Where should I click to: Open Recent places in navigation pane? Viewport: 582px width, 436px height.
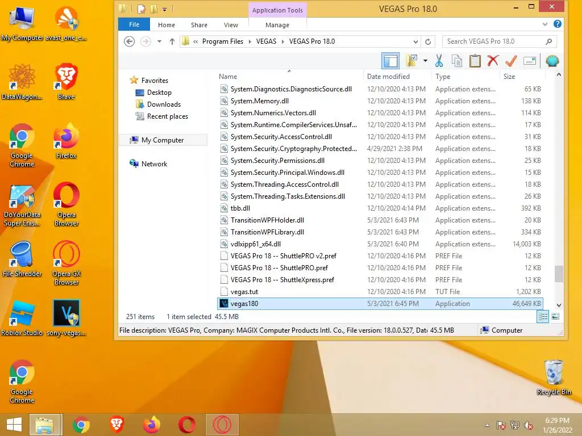click(168, 116)
